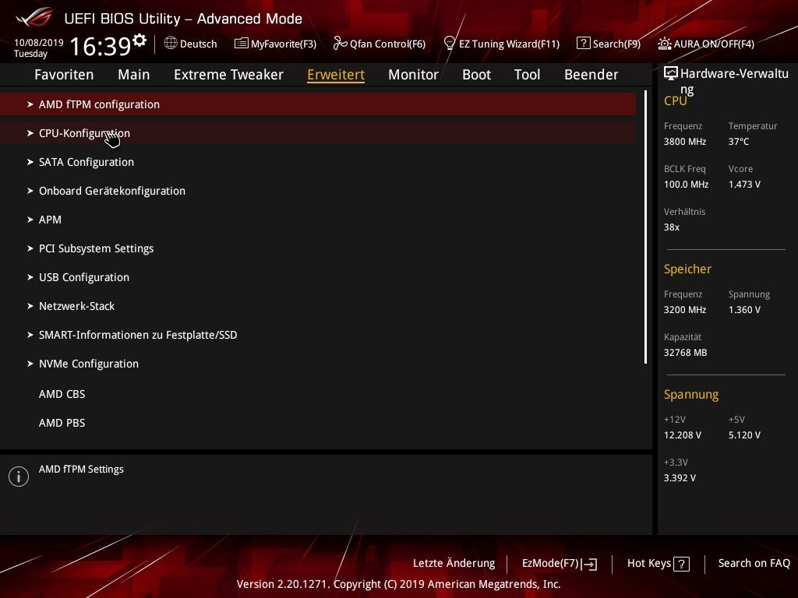Viewport: 798px width, 598px height.
Task: Click the 10/08/2019 date text
Action: [x=39, y=43]
